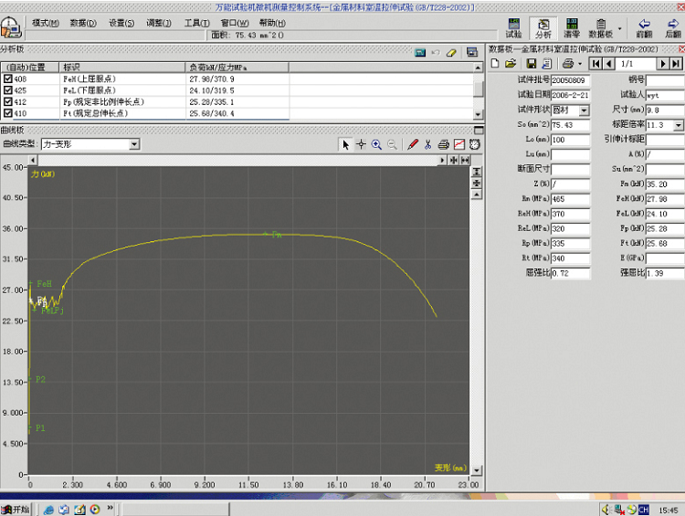Open the 设置(S) menu
This screenshot has height=516, width=685.
121,23
